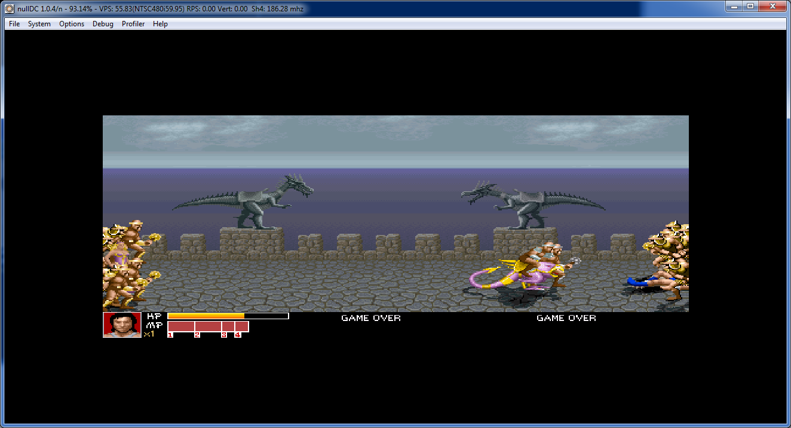The height and width of the screenshot is (428, 791).
Task: Open the Help menu
Action: point(160,24)
